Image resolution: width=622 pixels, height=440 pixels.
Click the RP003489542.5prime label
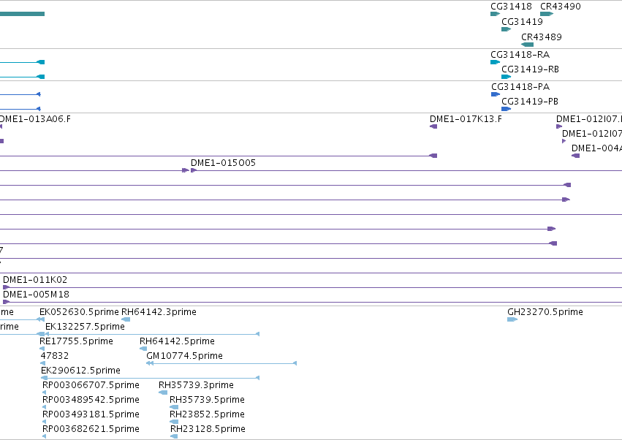pos(91,400)
